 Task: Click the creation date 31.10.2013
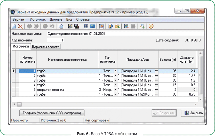193,40
